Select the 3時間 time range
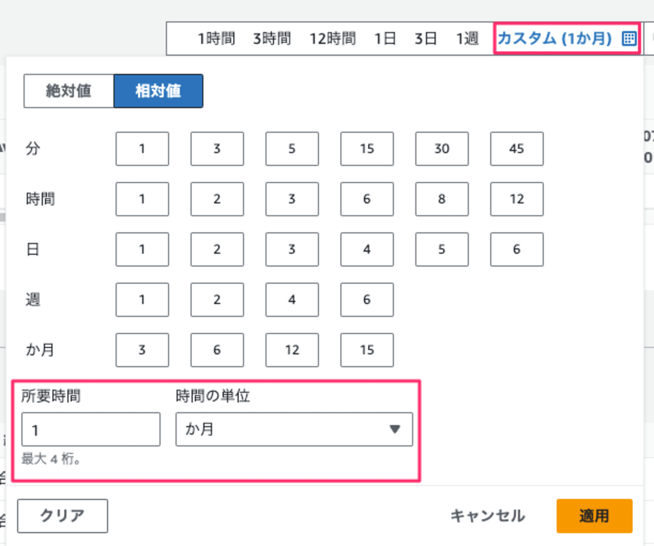The height and width of the screenshot is (546, 654). [272, 39]
